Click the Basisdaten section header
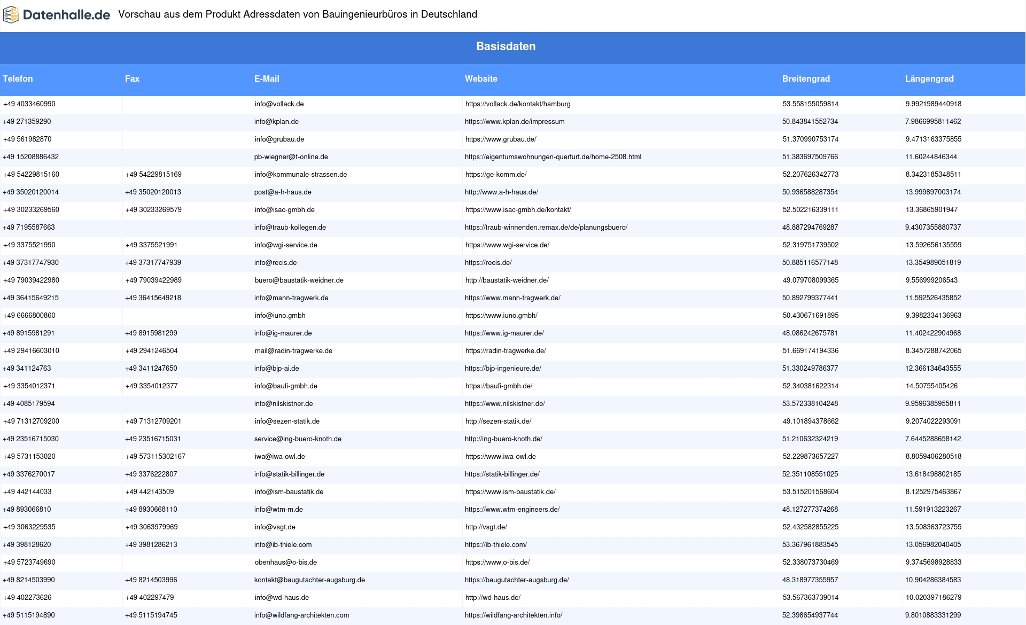Viewport: 1026px width, 625px height. [x=506, y=46]
